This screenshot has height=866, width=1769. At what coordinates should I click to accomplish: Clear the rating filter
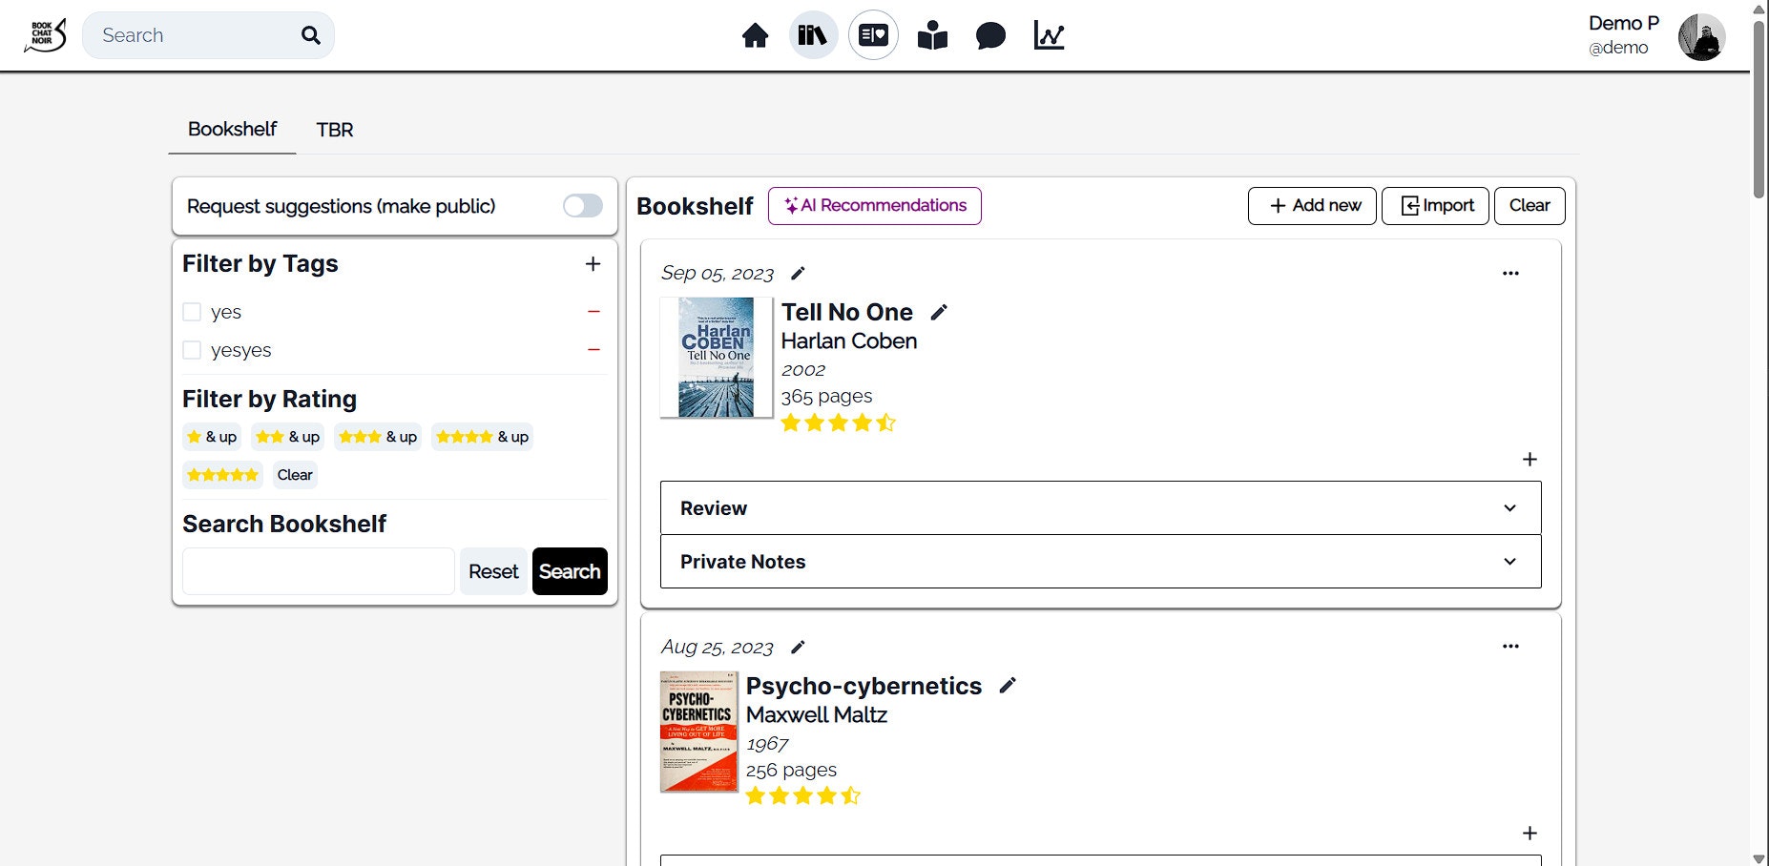(x=295, y=475)
